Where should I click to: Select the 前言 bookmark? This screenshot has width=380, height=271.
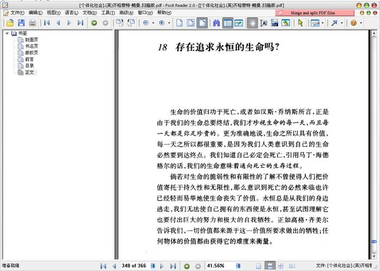tap(29, 60)
